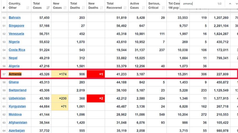Sort by New Cases column icon
The image size is (238, 133).
coord(65,8)
